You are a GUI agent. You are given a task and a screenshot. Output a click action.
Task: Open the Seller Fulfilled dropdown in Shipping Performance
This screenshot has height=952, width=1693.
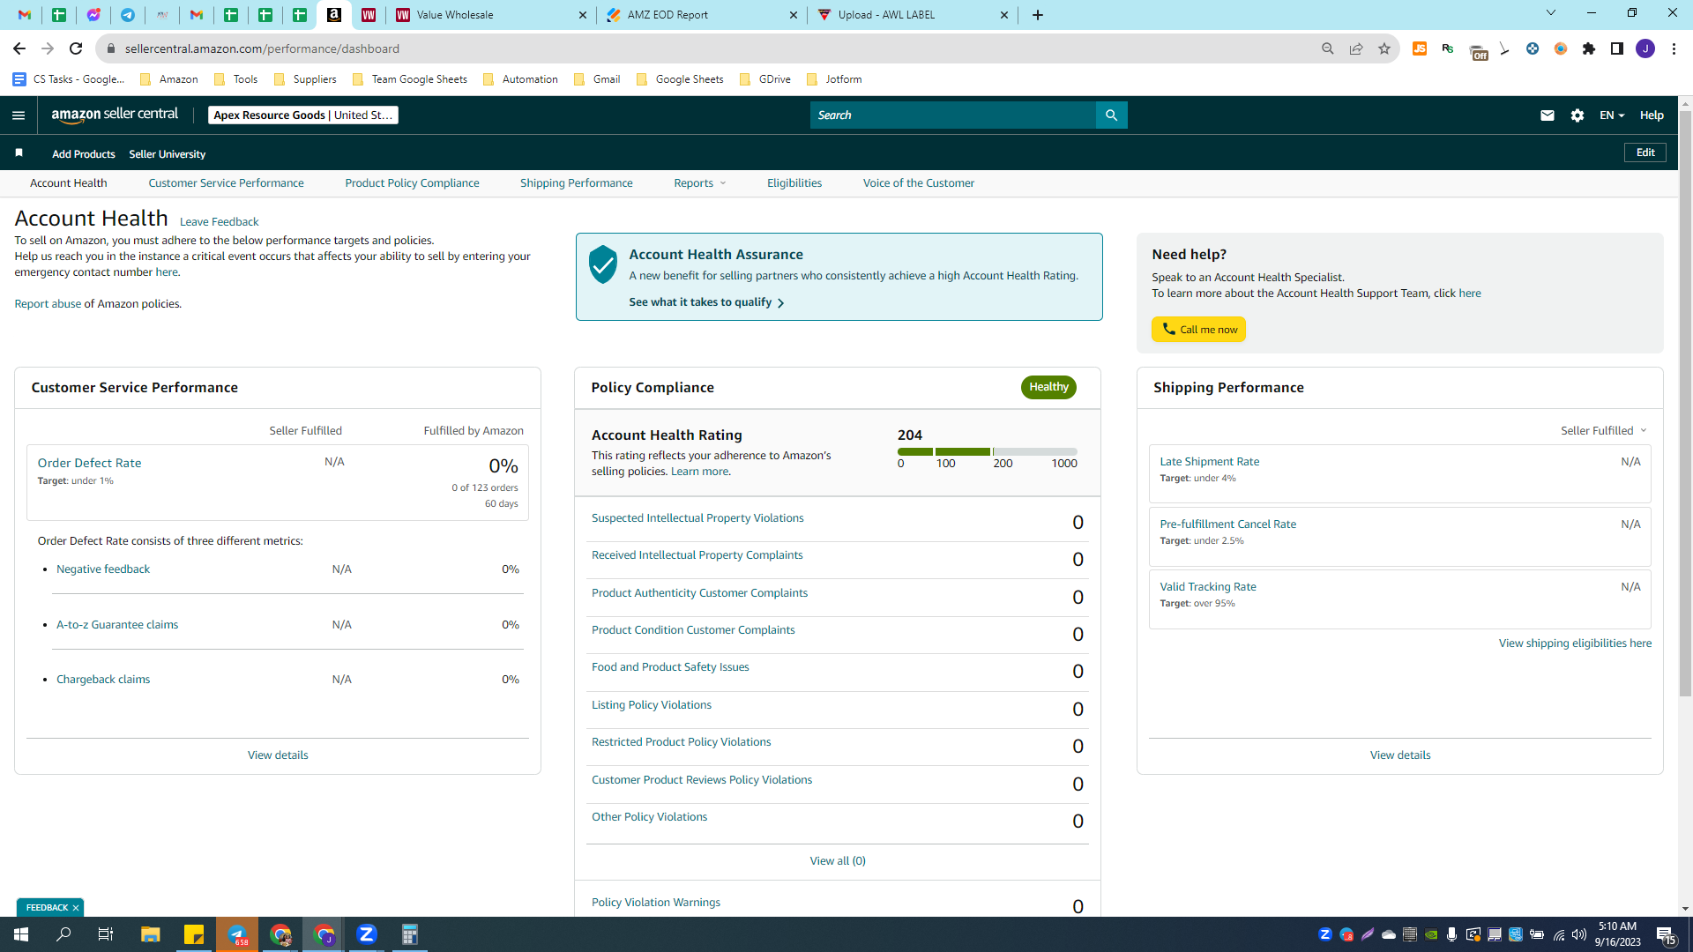tap(1604, 430)
